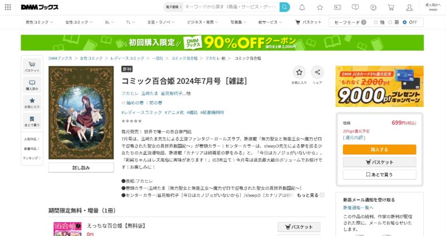Open the notifications bell icon
The width and height of the screenshot is (446, 236).
click(302, 7)
